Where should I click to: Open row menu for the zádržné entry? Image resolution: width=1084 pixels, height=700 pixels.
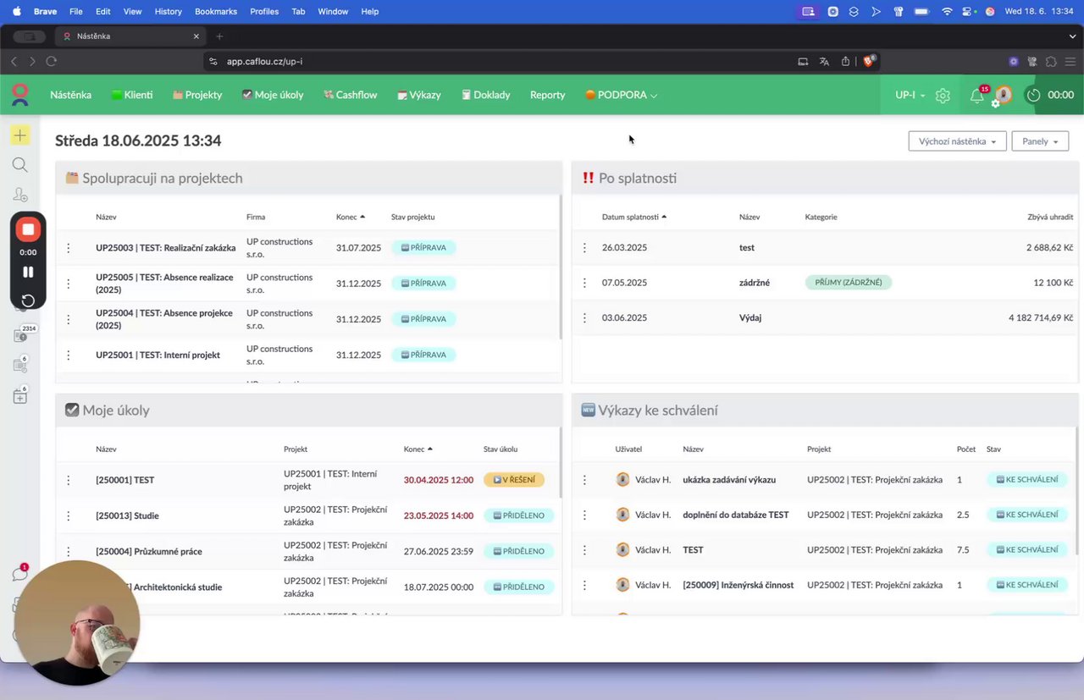(584, 283)
